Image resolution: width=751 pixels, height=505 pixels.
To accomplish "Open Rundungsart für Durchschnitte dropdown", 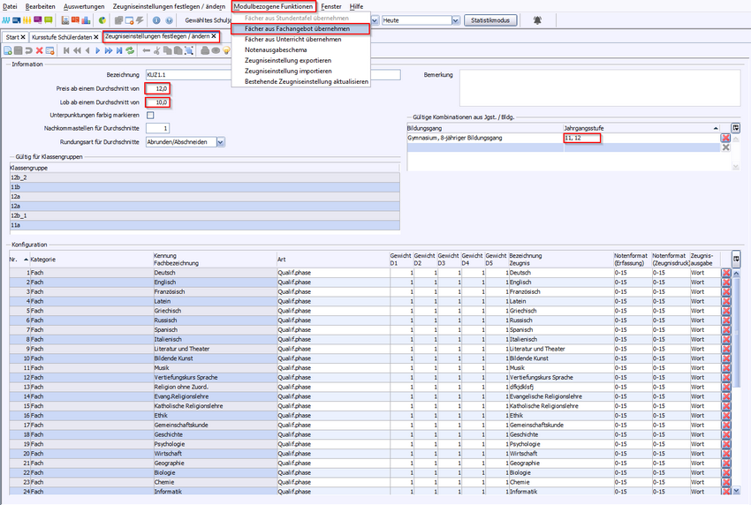I will [x=221, y=141].
